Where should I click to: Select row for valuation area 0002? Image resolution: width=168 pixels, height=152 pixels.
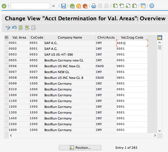coord(7,49)
